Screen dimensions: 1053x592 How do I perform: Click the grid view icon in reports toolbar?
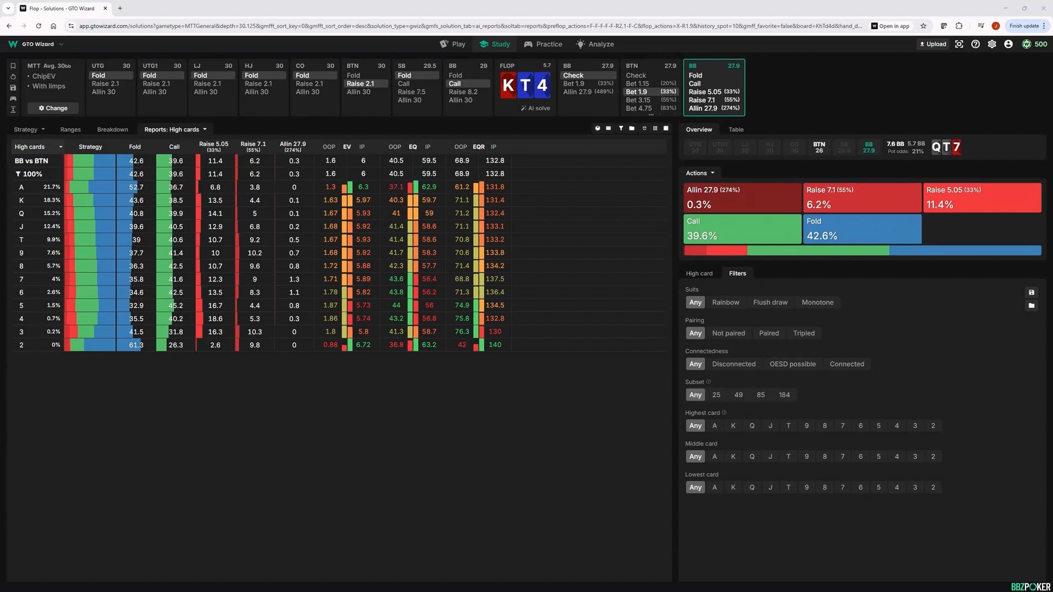(655, 128)
